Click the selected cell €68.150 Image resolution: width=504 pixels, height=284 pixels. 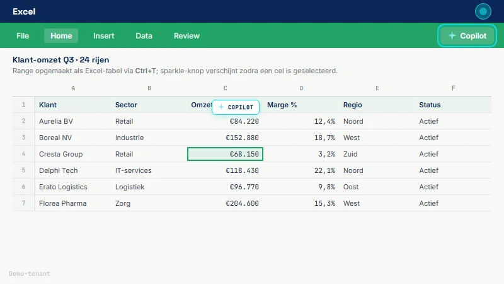pos(226,154)
